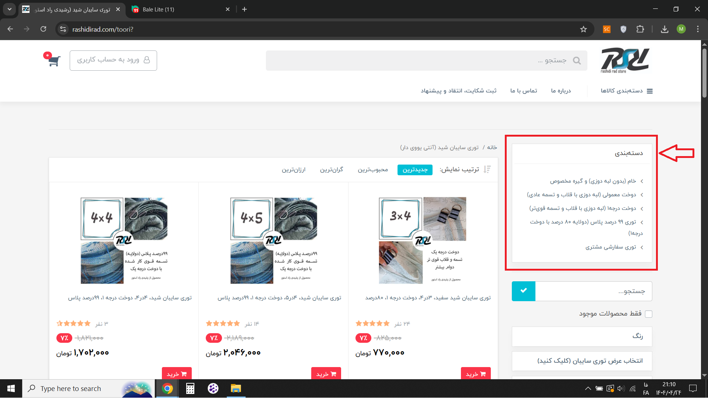Sort products by ارزان‌ترین
Image resolution: width=708 pixels, height=398 pixels.
(294, 170)
